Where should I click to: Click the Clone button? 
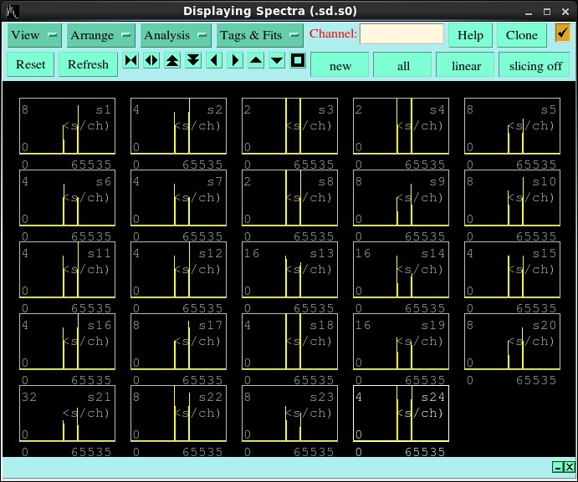pos(522,35)
